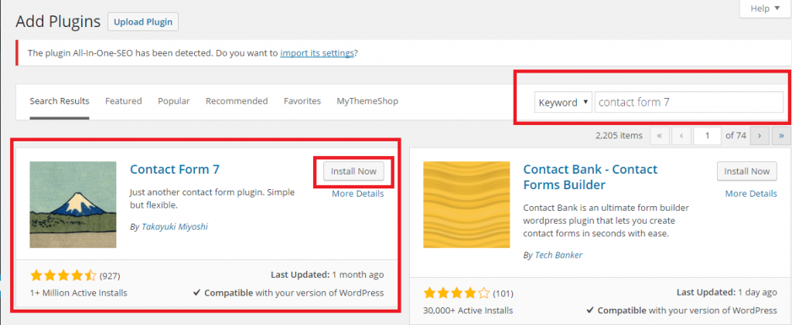Screen dimensions: 792x325
Task: Install the Contact Form 7 plugin
Action: 353,171
